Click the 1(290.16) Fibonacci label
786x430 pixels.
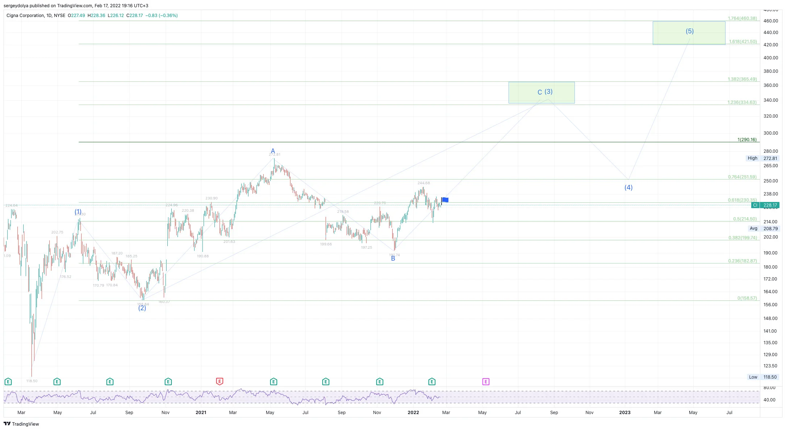click(747, 140)
